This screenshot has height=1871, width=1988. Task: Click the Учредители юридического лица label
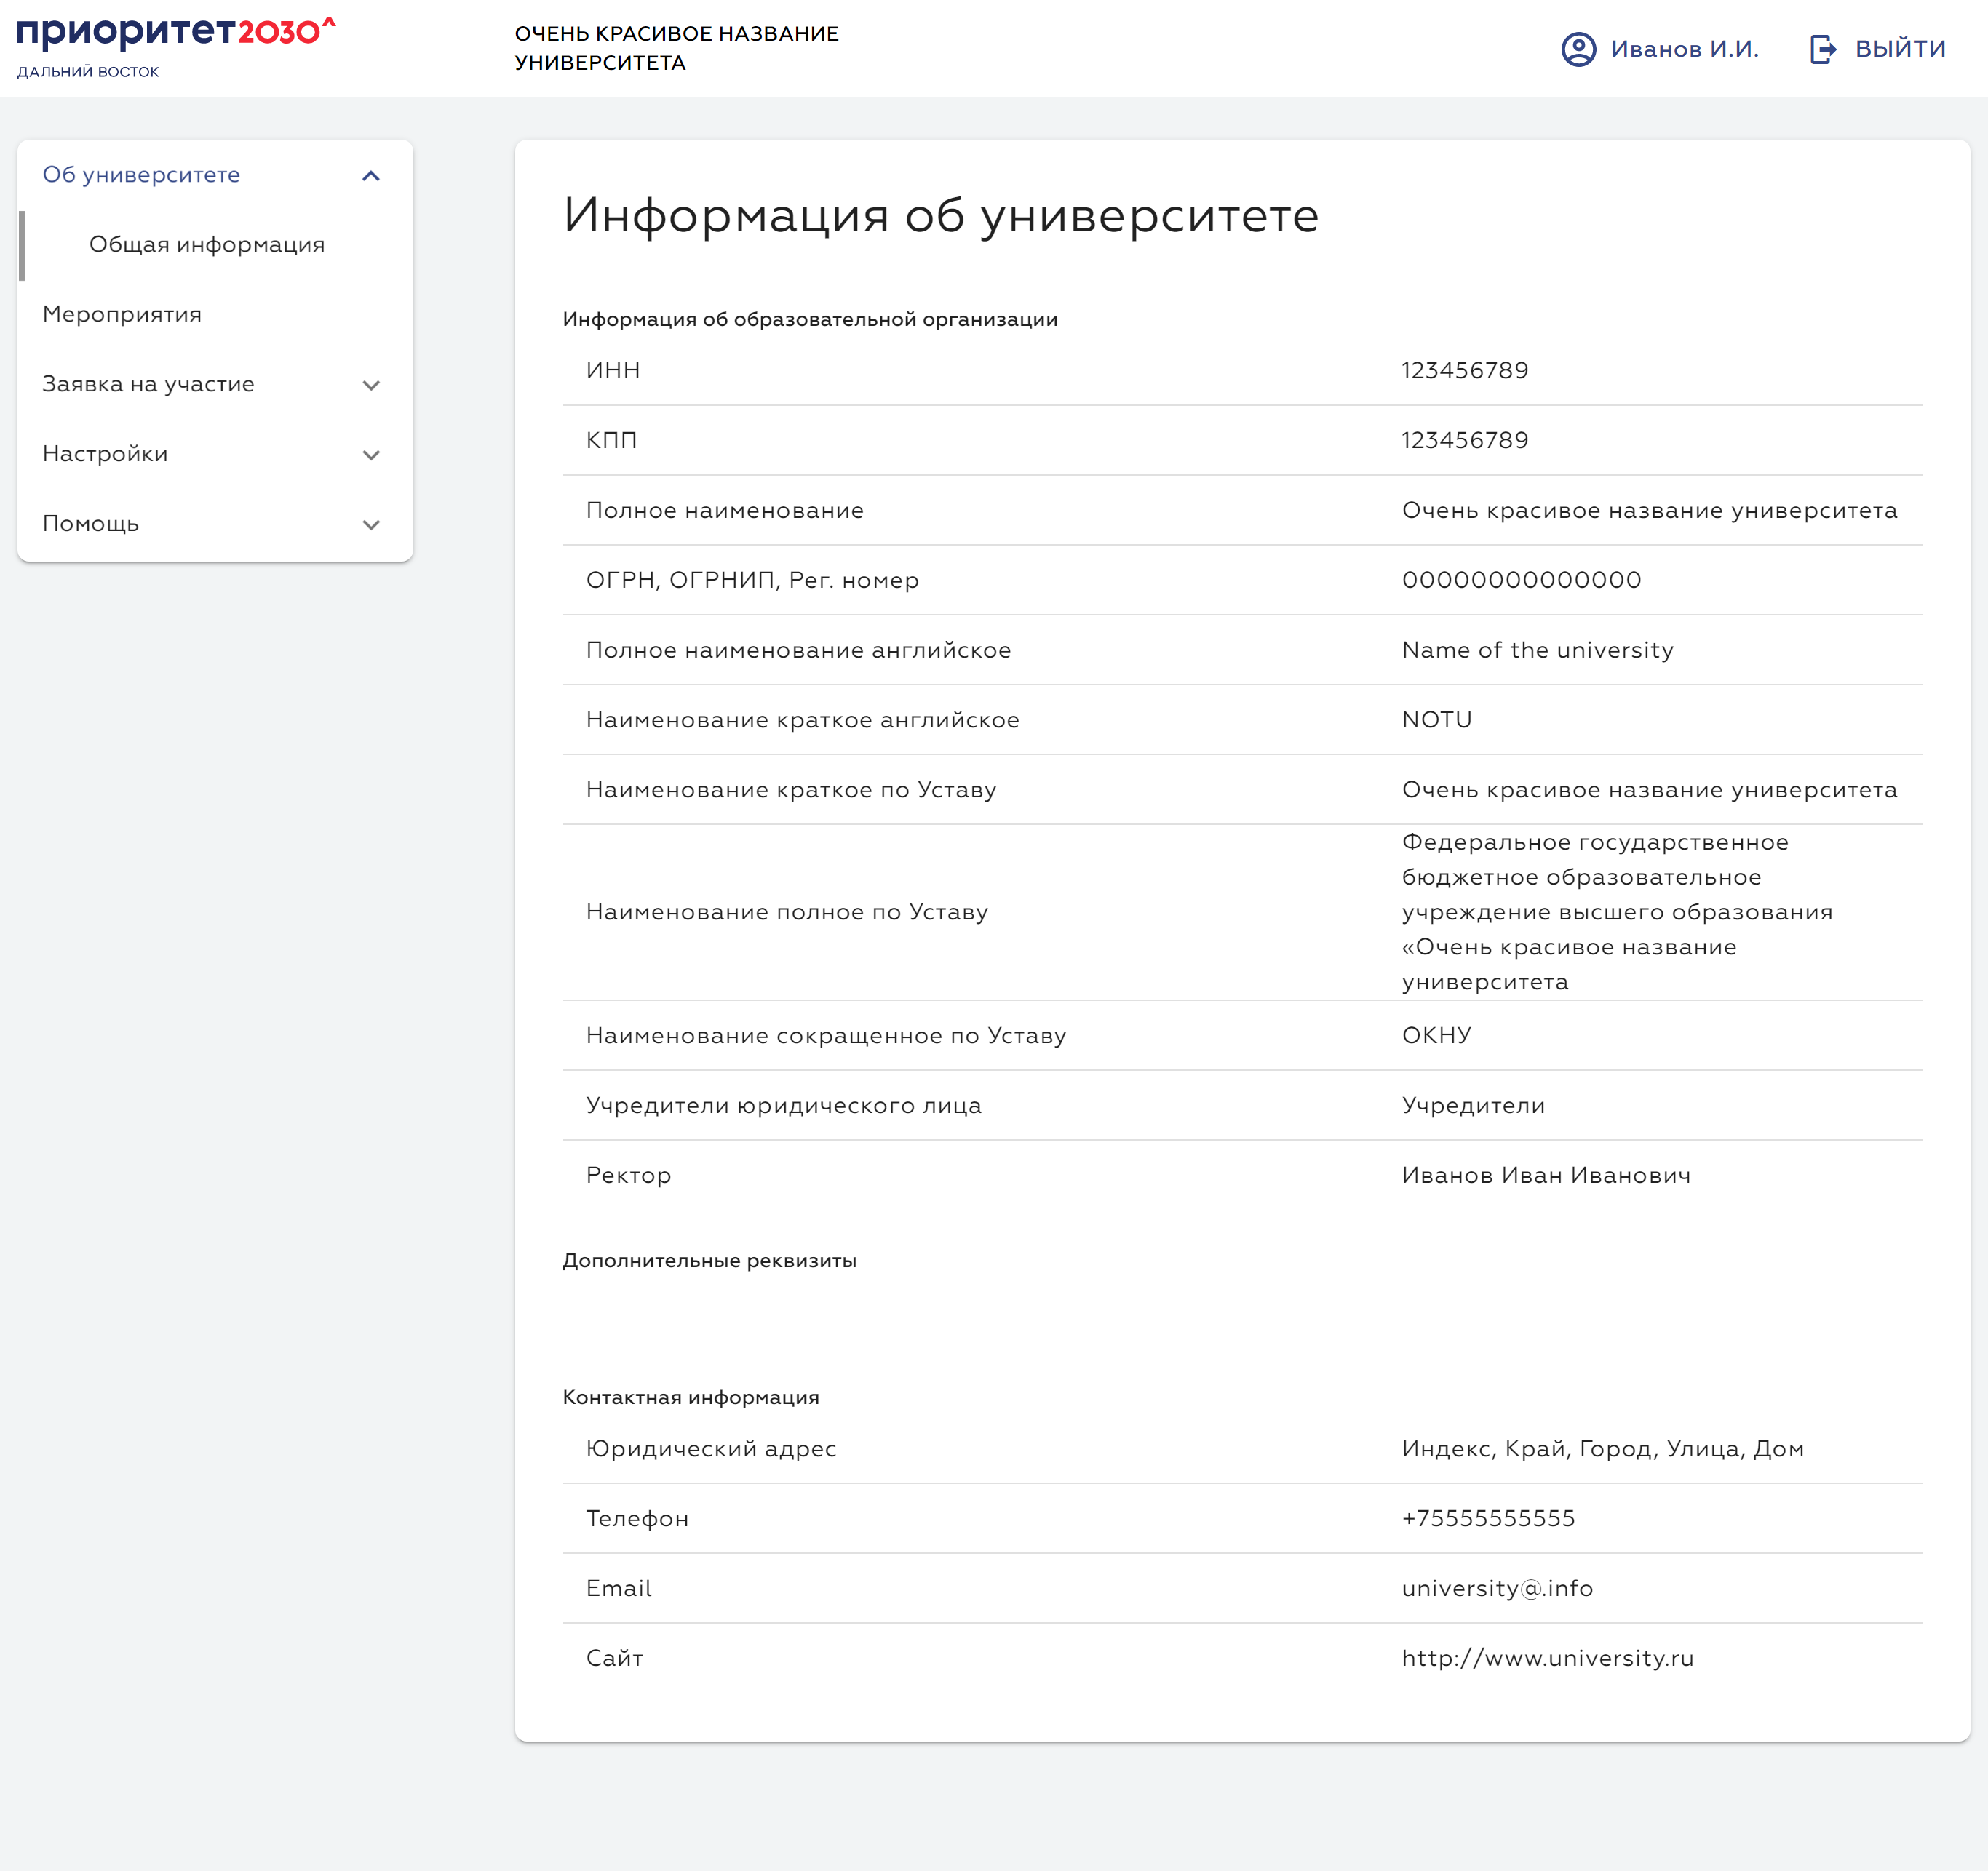click(x=783, y=1106)
